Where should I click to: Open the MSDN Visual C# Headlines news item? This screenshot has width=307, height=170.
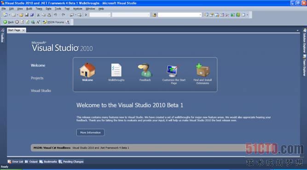pos(101,148)
